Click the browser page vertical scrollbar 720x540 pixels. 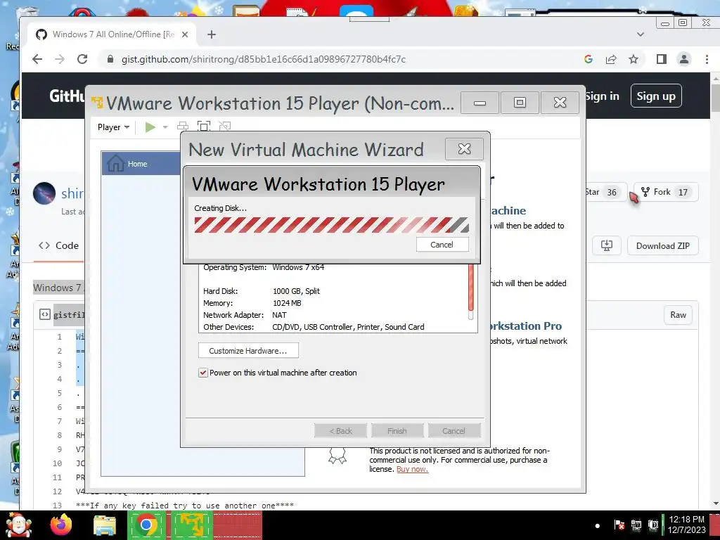[x=715, y=290]
